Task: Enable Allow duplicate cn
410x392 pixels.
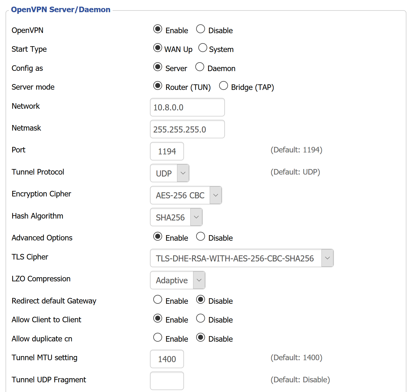Action: [158, 338]
